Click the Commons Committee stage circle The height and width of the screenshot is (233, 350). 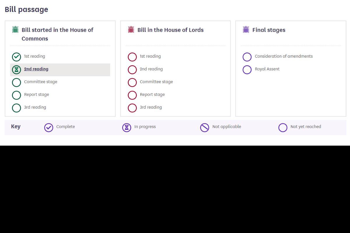[x=16, y=82]
